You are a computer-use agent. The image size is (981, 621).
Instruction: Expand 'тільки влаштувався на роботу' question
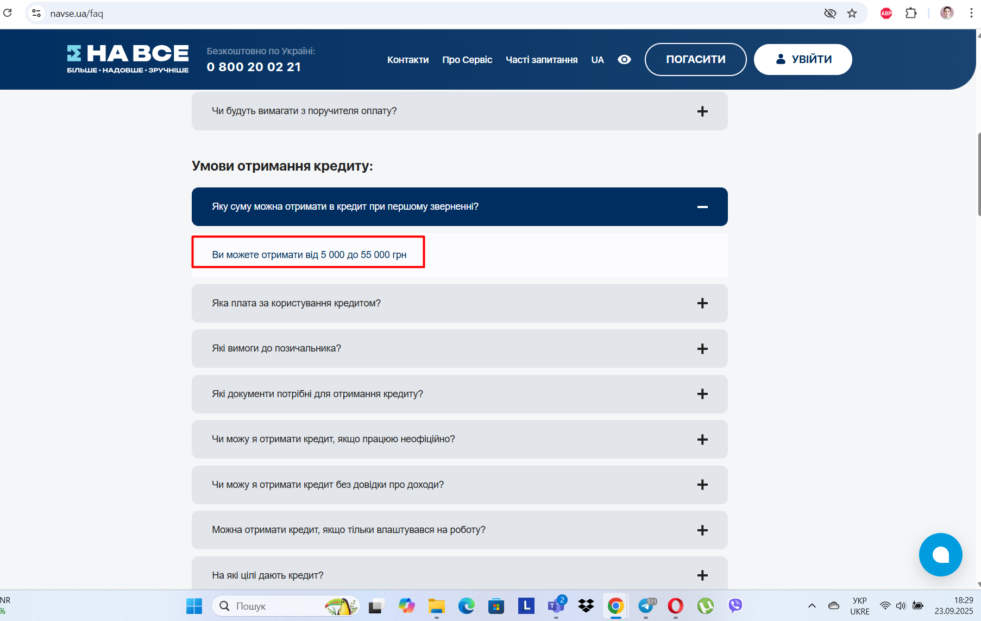460,530
